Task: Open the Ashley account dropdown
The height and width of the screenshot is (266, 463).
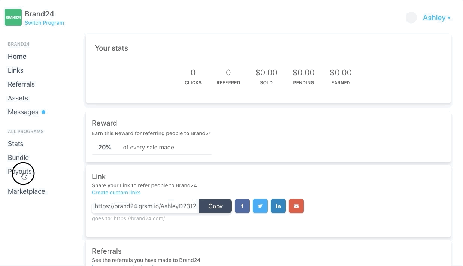Action: click(x=436, y=18)
